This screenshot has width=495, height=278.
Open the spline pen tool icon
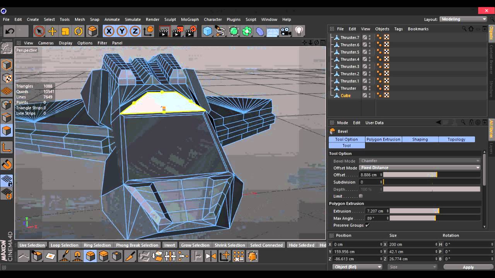[x=220, y=31]
